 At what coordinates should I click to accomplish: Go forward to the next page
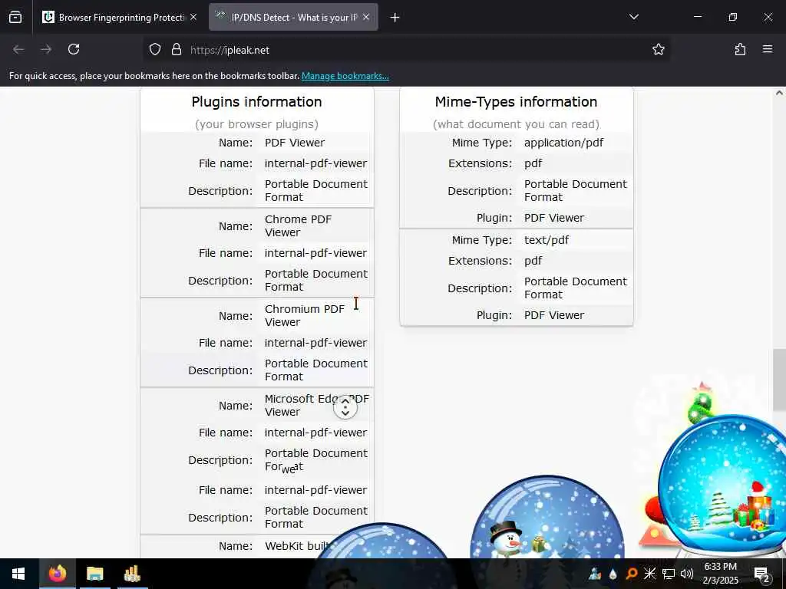[46, 49]
